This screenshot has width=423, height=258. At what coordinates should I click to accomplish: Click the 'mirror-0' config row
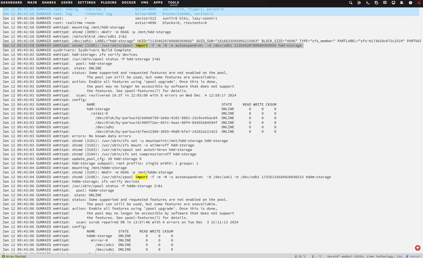(88, 240)
